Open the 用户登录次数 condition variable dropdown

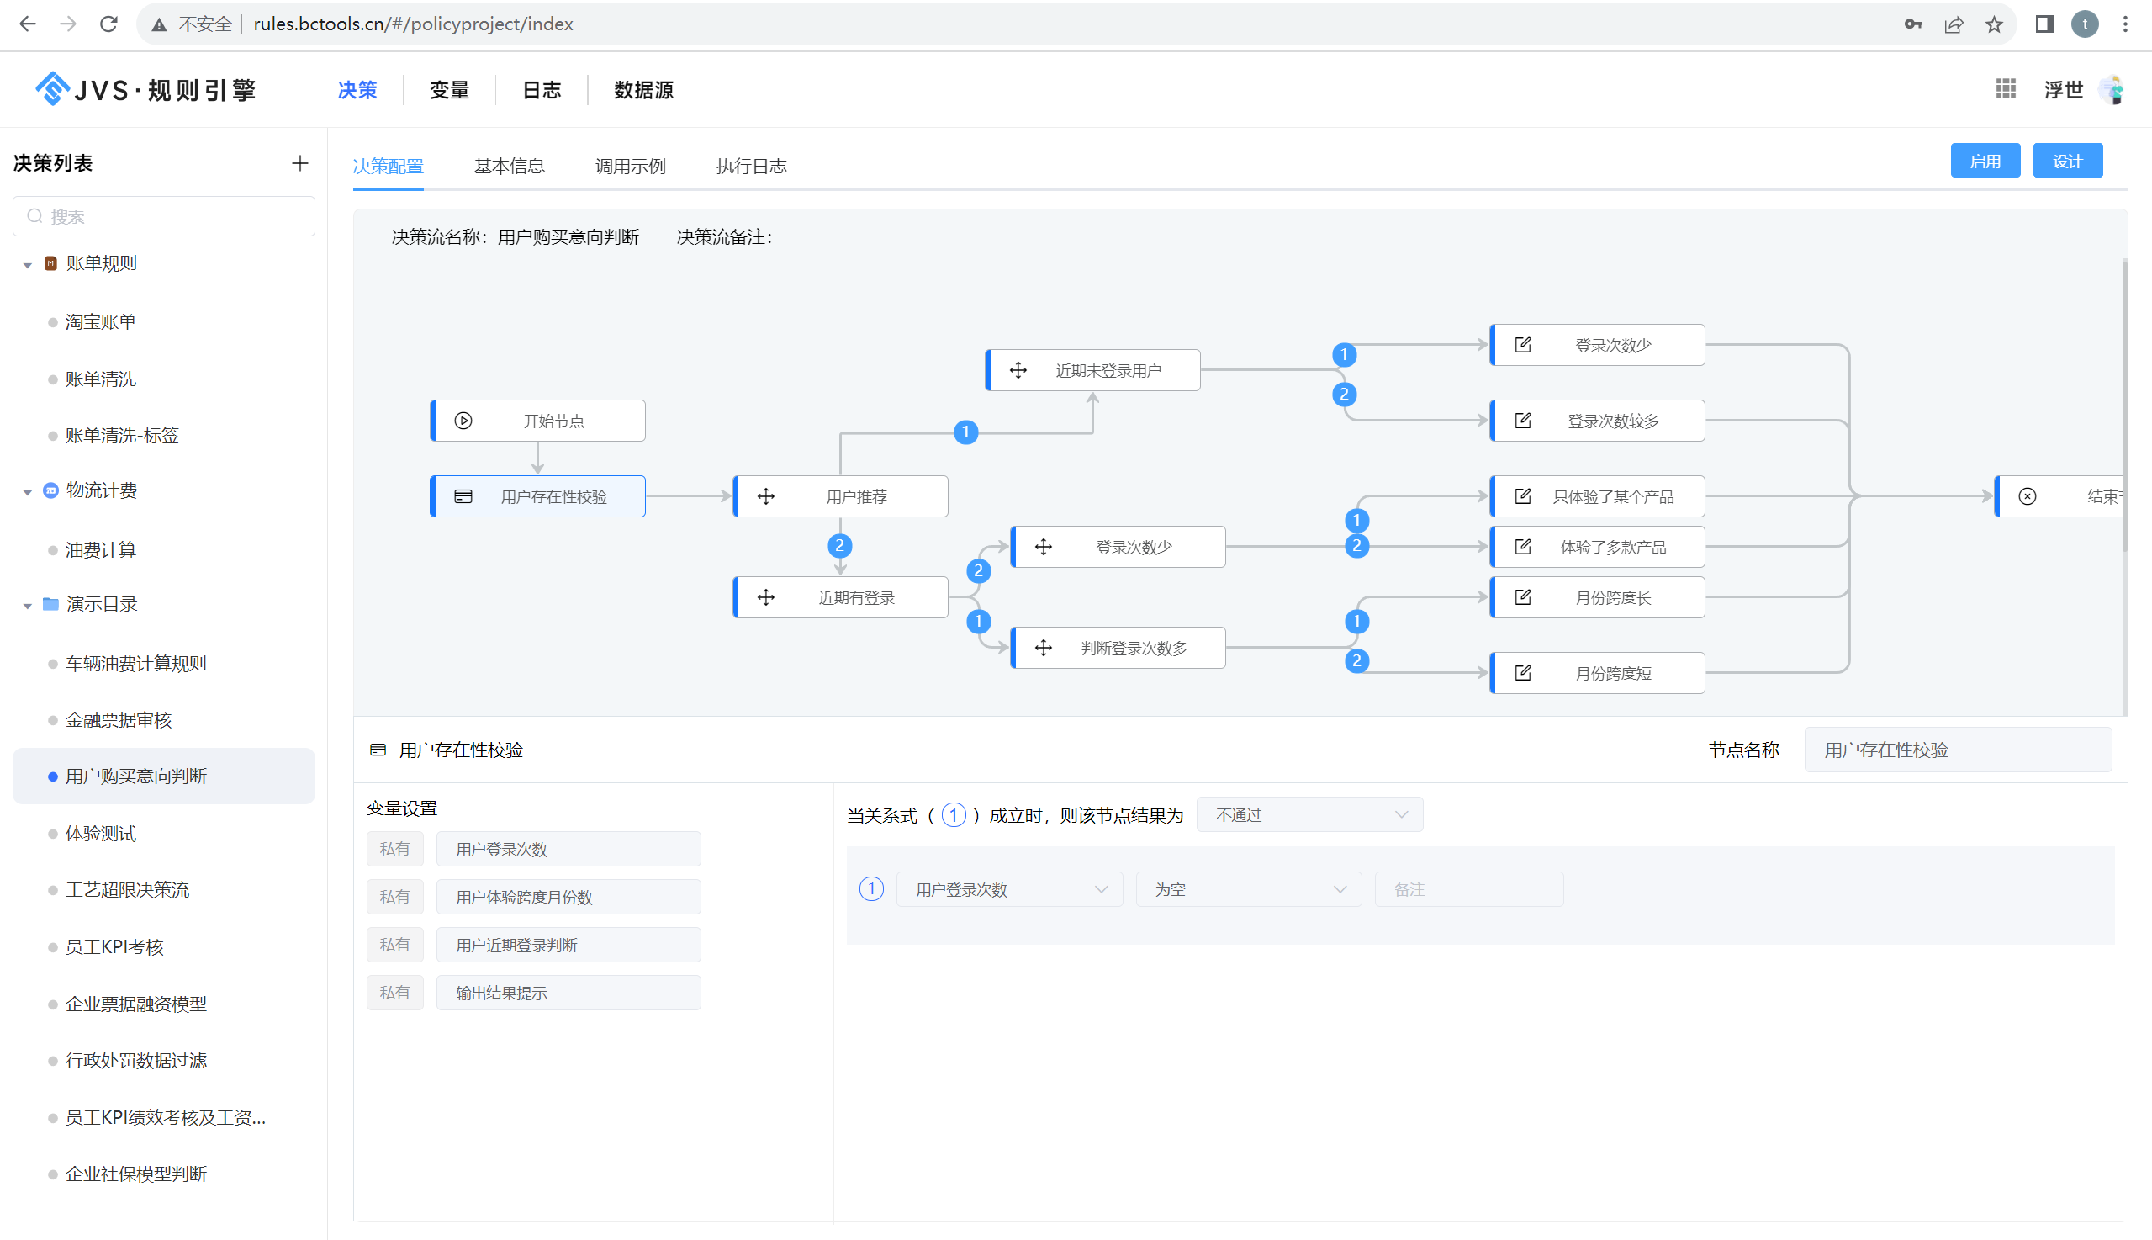click(1010, 889)
